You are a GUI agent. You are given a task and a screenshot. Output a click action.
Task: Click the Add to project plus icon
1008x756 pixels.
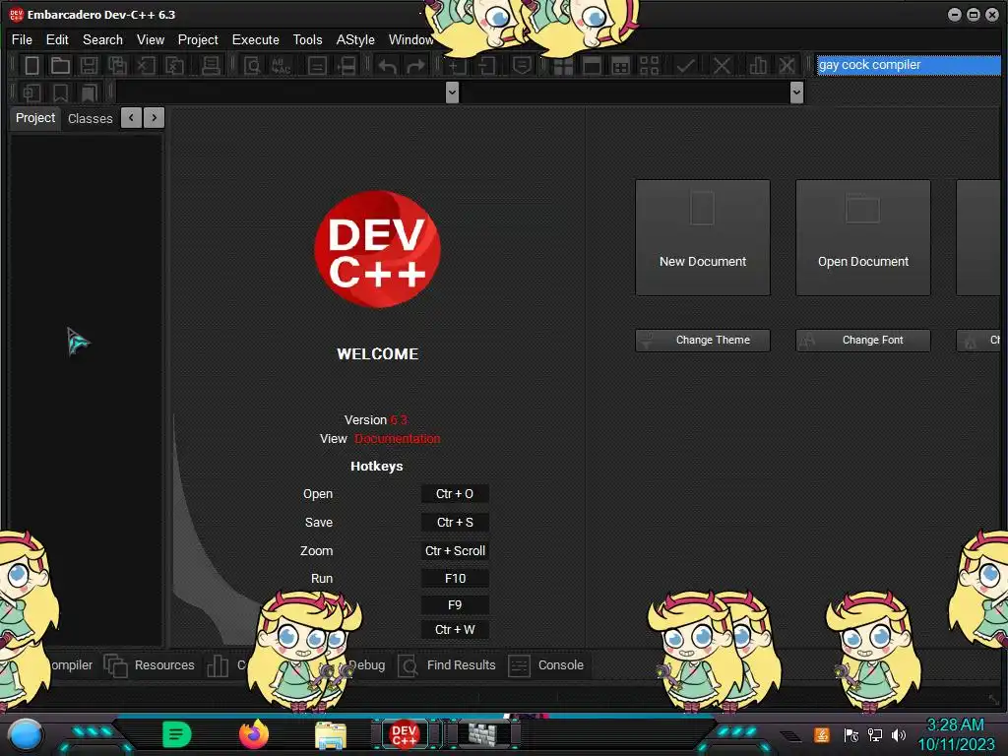coord(457,66)
